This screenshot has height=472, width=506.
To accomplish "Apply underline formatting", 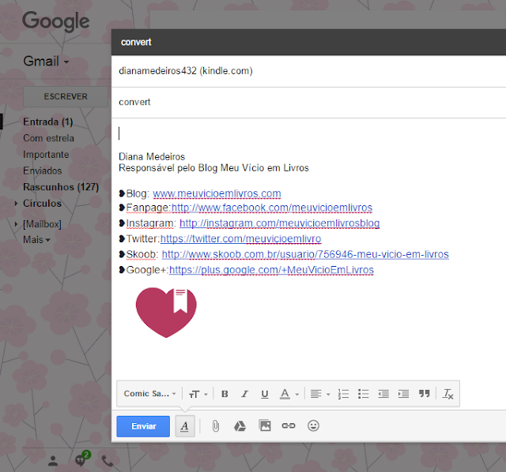I will pos(265,394).
